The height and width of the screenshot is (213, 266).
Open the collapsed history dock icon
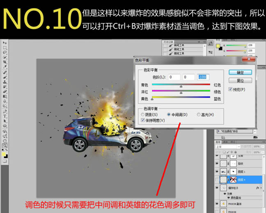point(210,43)
